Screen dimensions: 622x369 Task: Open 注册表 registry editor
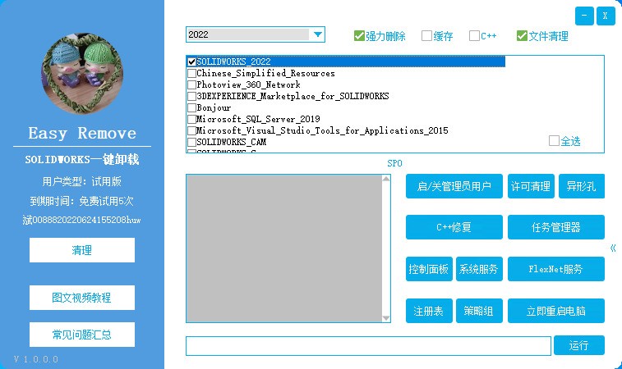429,311
